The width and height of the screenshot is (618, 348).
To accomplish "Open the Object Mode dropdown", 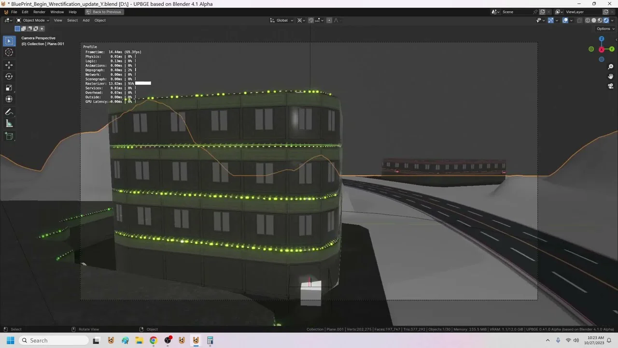I will point(33,20).
